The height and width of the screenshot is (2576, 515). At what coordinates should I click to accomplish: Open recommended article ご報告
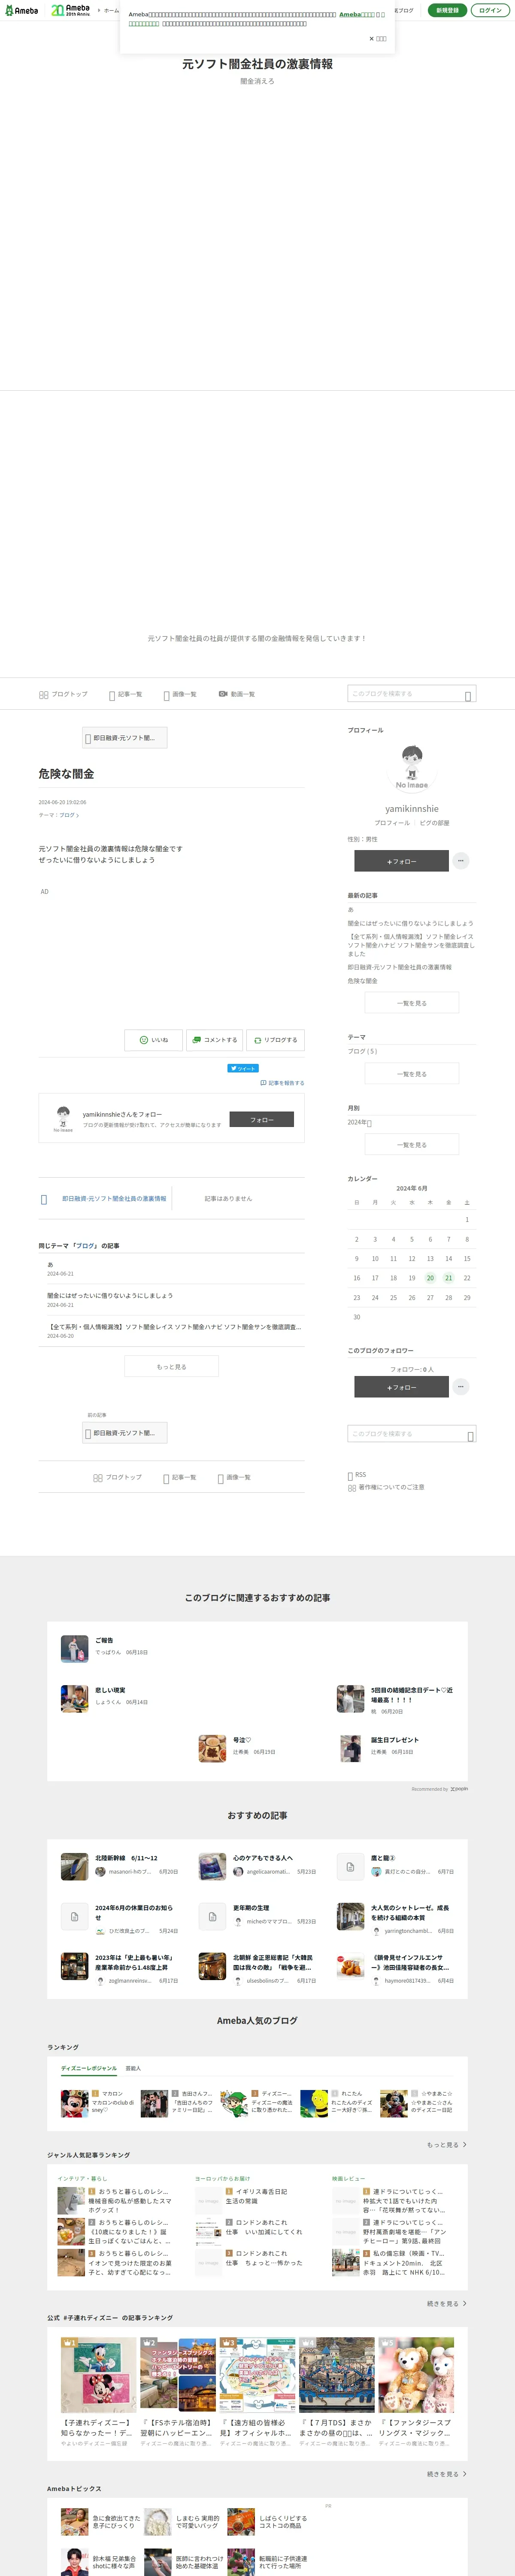tap(104, 1641)
